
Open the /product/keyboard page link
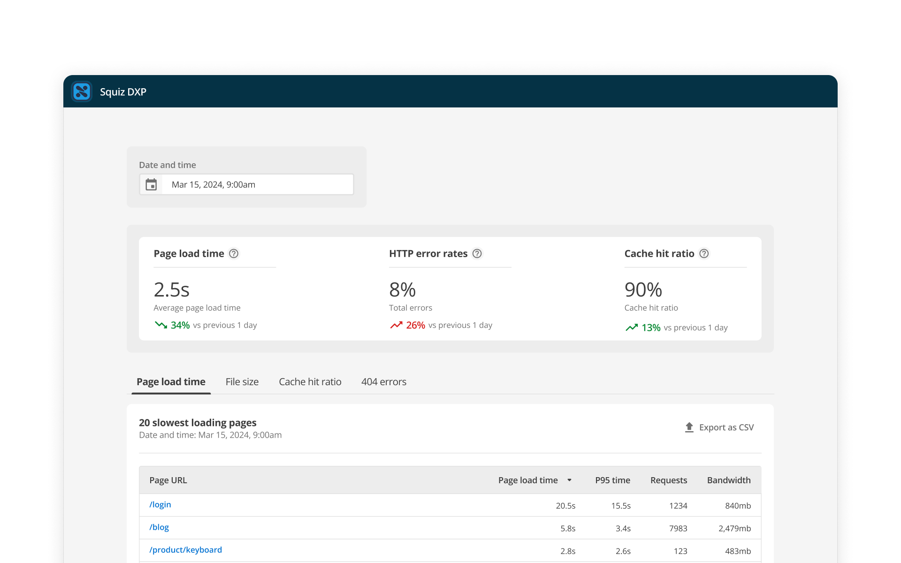tap(186, 549)
